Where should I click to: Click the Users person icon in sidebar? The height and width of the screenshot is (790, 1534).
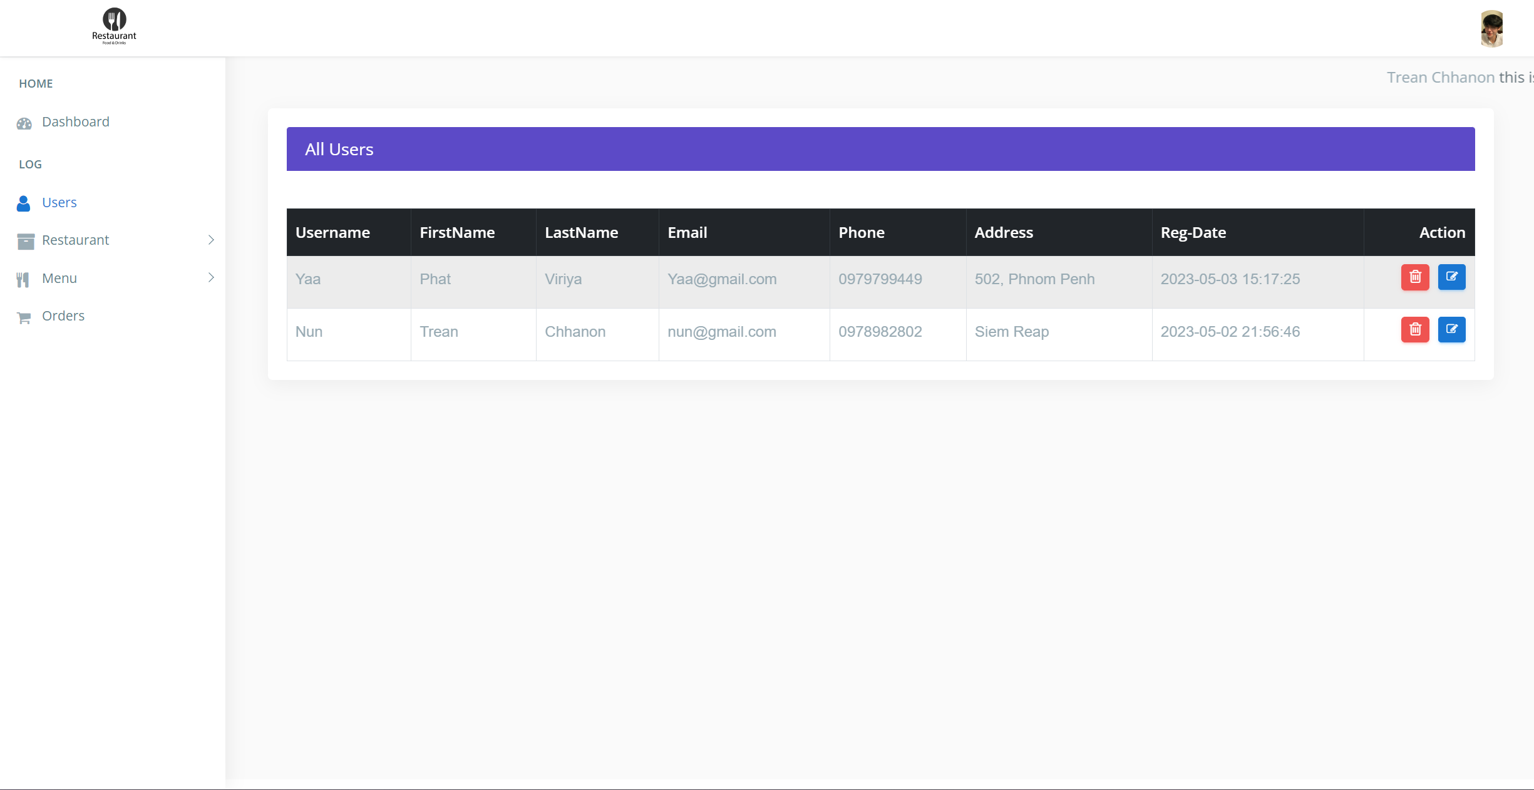click(23, 203)
